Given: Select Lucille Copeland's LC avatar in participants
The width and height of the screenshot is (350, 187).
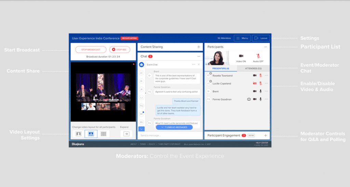Looking at the screenshot, I should click(x=208, y=83).
